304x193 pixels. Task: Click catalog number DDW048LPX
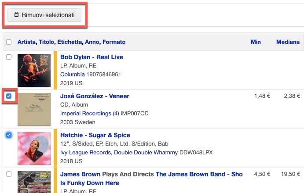pyautogui.click(x=196, y=153)
